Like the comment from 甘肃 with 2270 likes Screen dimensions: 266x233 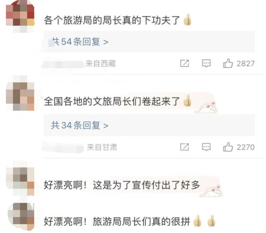point(228,147)
